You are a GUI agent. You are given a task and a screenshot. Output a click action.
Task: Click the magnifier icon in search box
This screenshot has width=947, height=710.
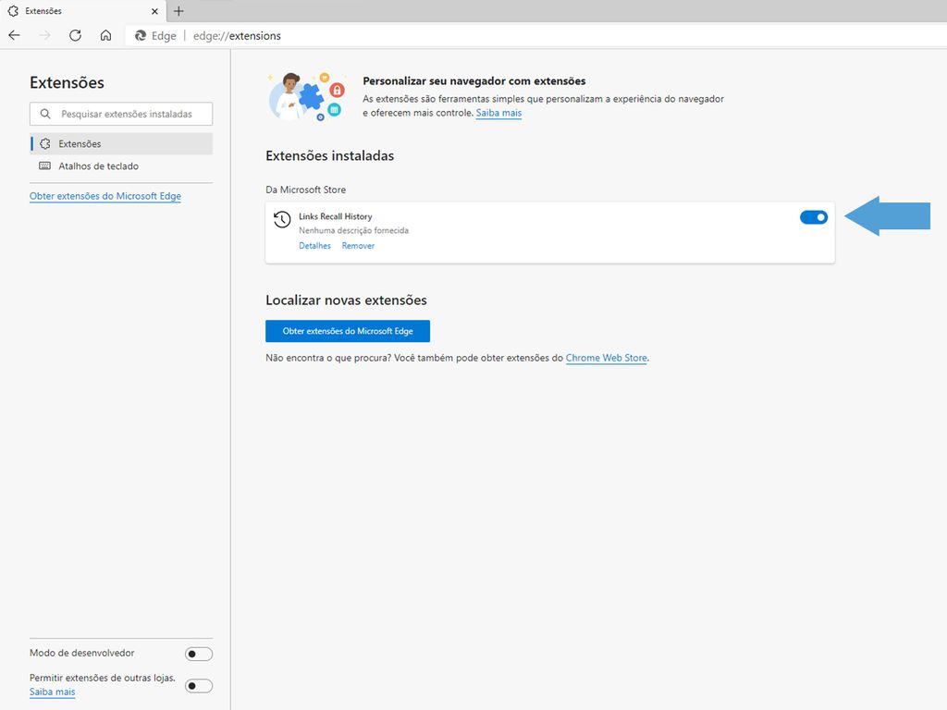pyautogui.click(x=45, y=114)
